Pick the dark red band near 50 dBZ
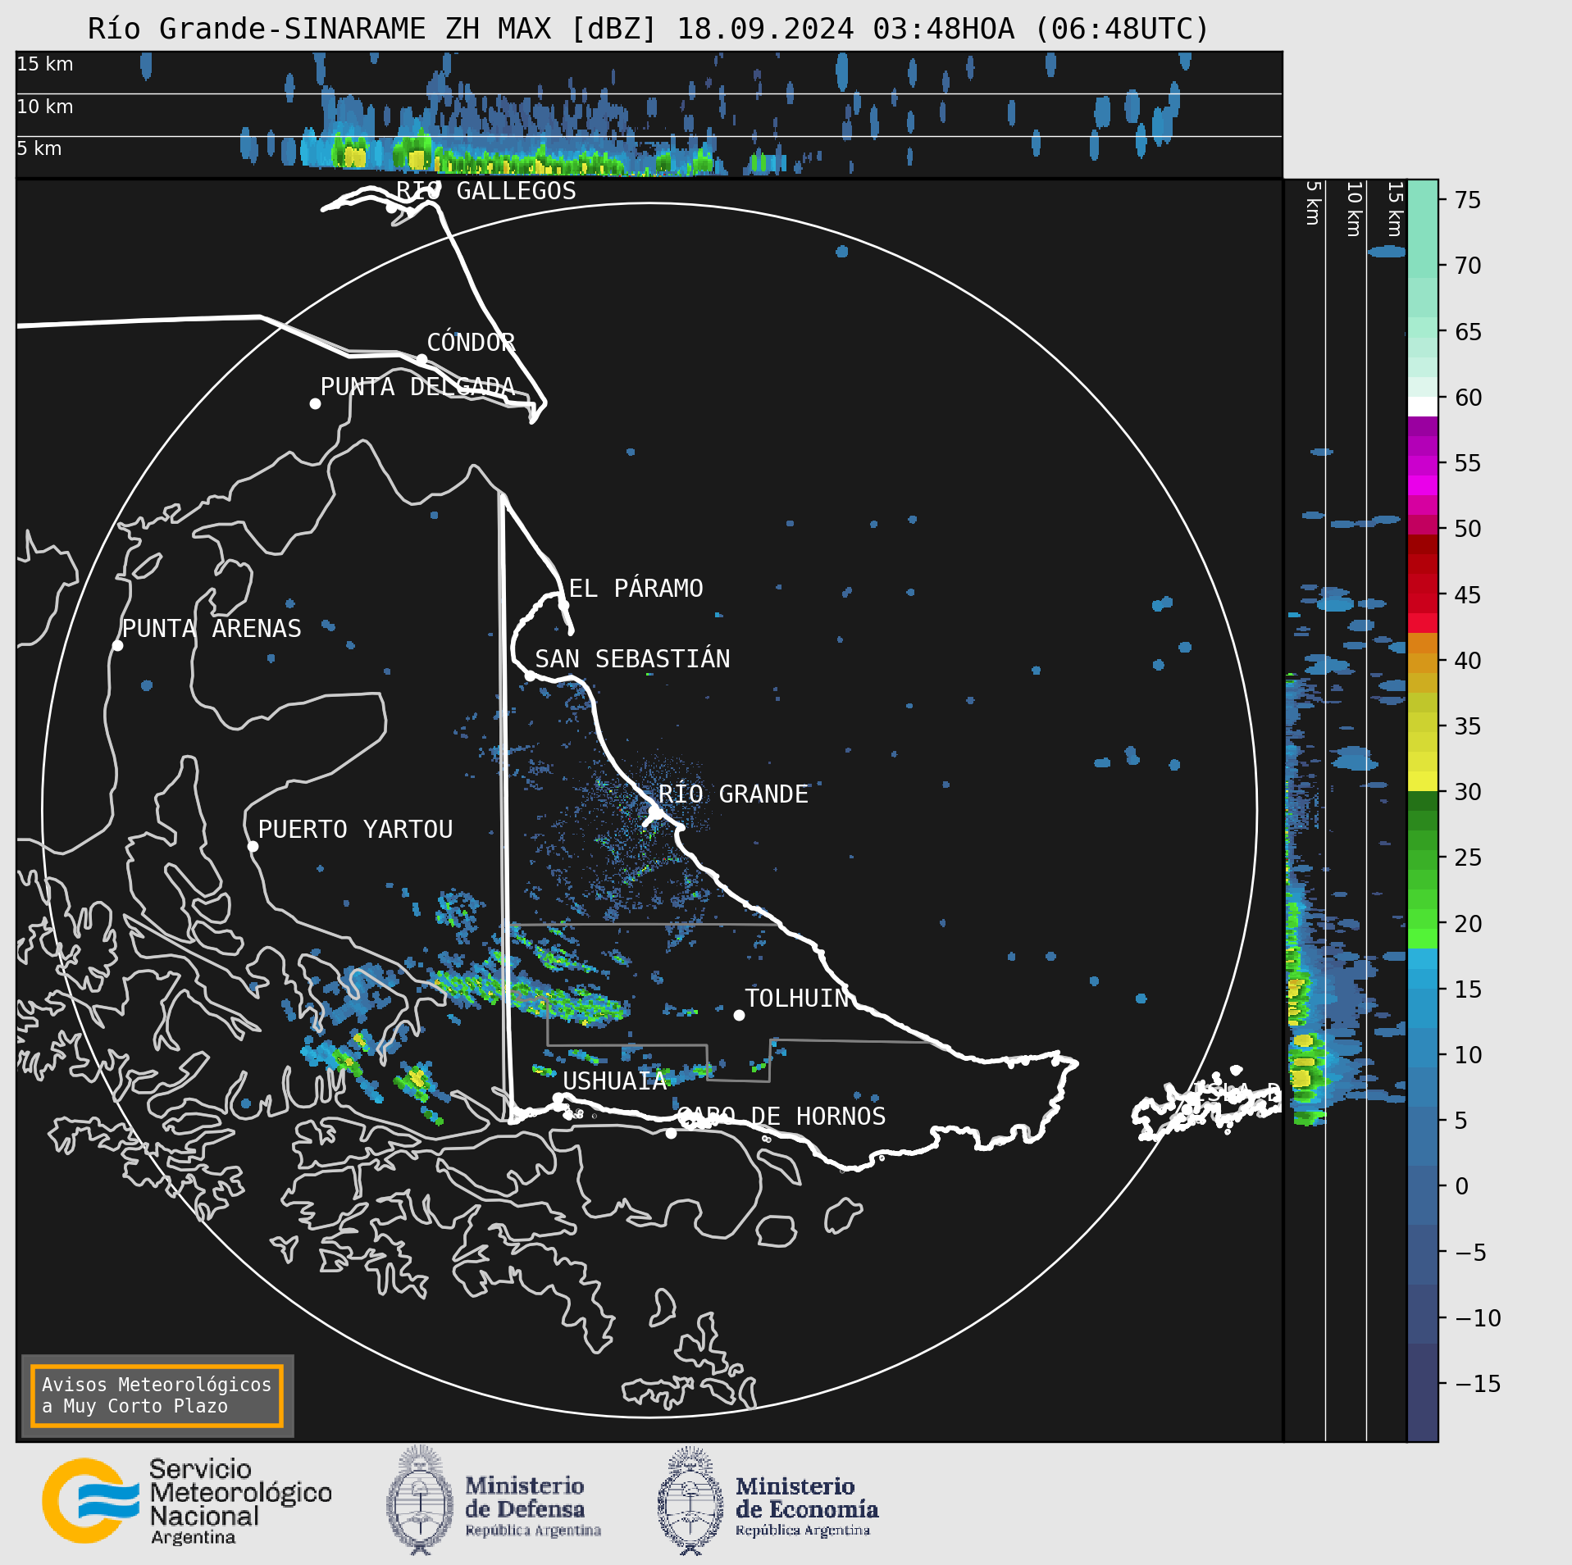Viewport: 1572px width, 1565px height. click(x=1423, y=544)
